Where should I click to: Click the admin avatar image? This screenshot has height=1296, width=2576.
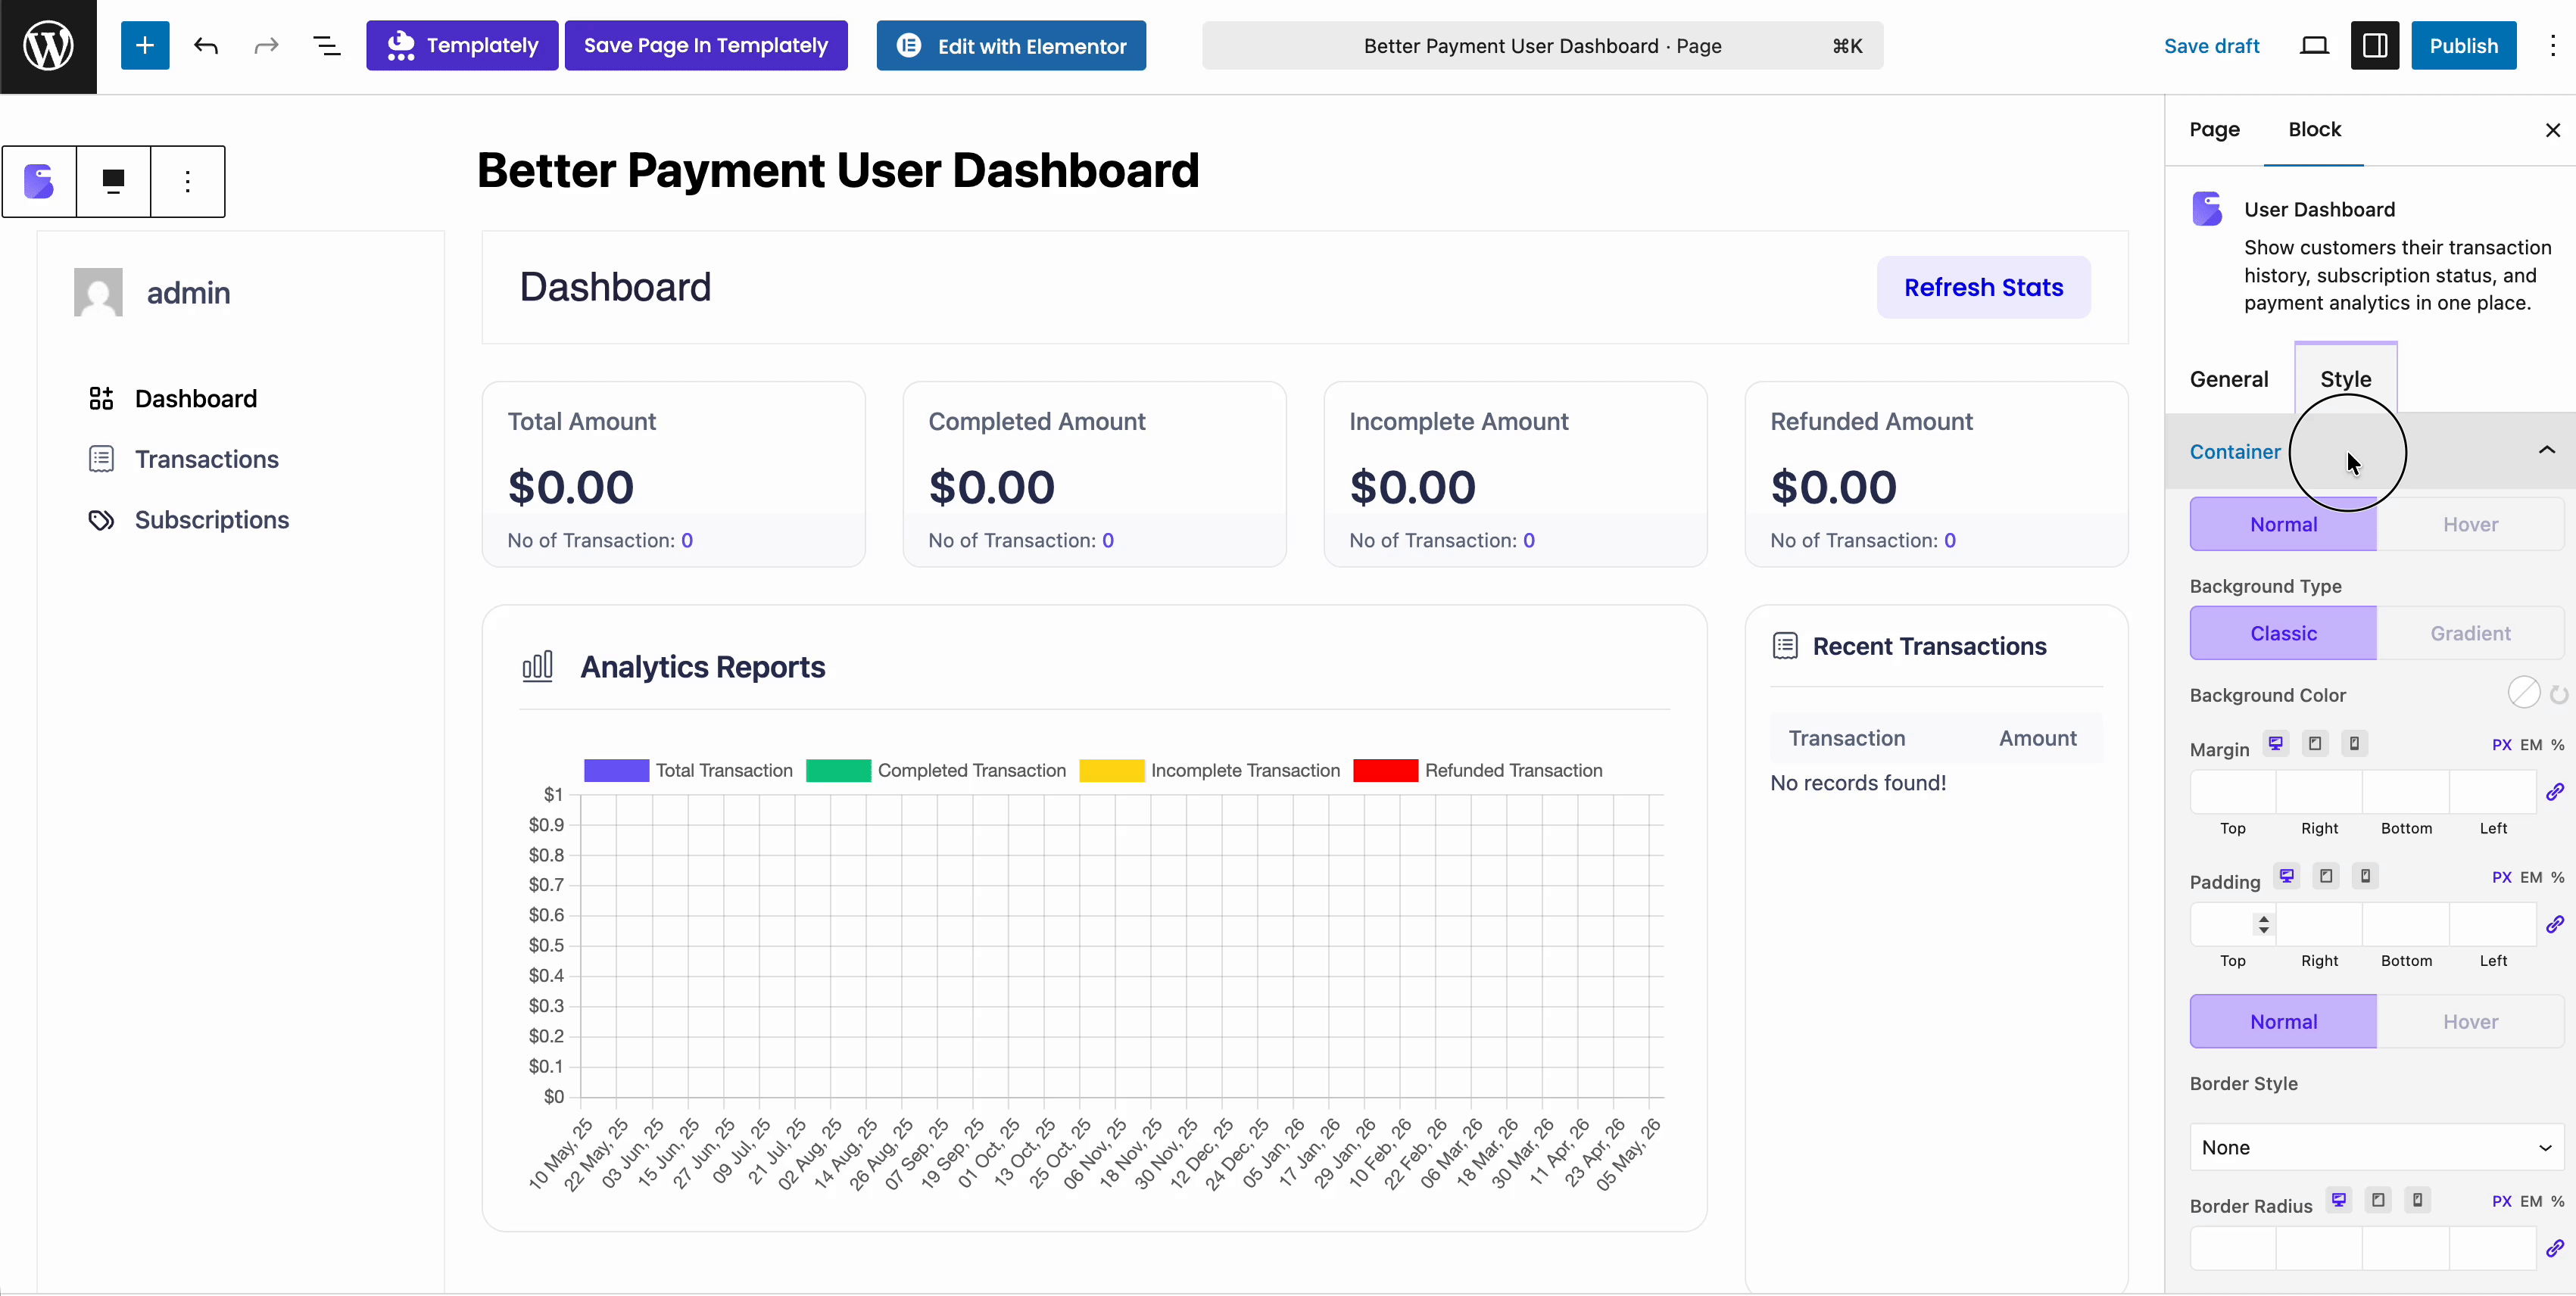point(98,292)
